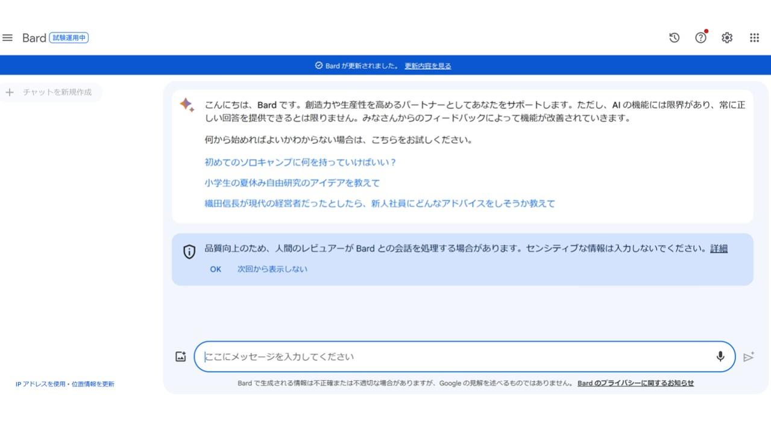This screenshot has width=771, height=433.
Task: Click the privacy shield info icon
Action: pyautogui.click(x=188, y=252)
